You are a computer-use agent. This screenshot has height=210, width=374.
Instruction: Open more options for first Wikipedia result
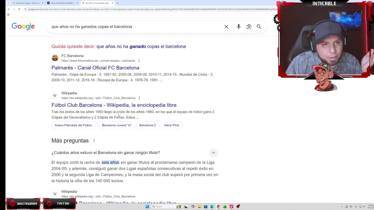139,98
